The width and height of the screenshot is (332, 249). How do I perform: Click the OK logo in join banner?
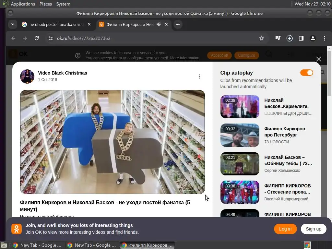coord(17,229)
